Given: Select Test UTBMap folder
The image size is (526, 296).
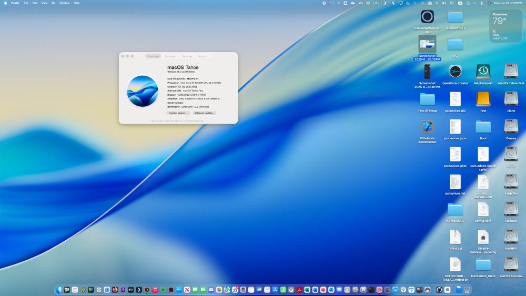Looking at the screenshot, I should pyautogui.click(x=427, y=99).
